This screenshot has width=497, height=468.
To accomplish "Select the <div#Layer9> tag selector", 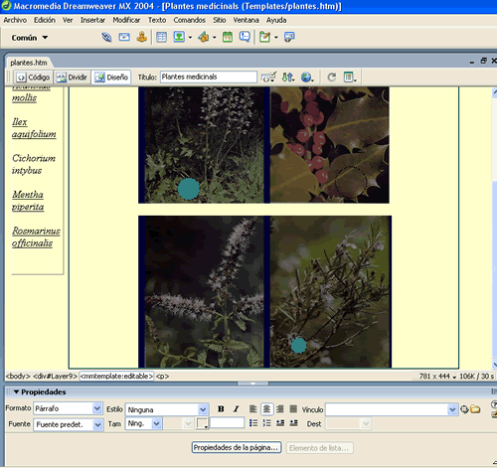I will tap(56, 377).
